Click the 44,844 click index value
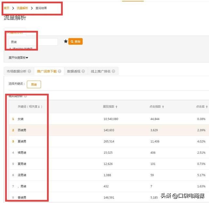The width and height of the screenshot is (209, 203). pyautogui.click(x=155, y=119)
